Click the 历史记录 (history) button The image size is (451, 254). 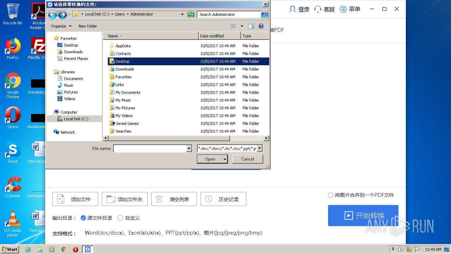(x=223, y=199)
